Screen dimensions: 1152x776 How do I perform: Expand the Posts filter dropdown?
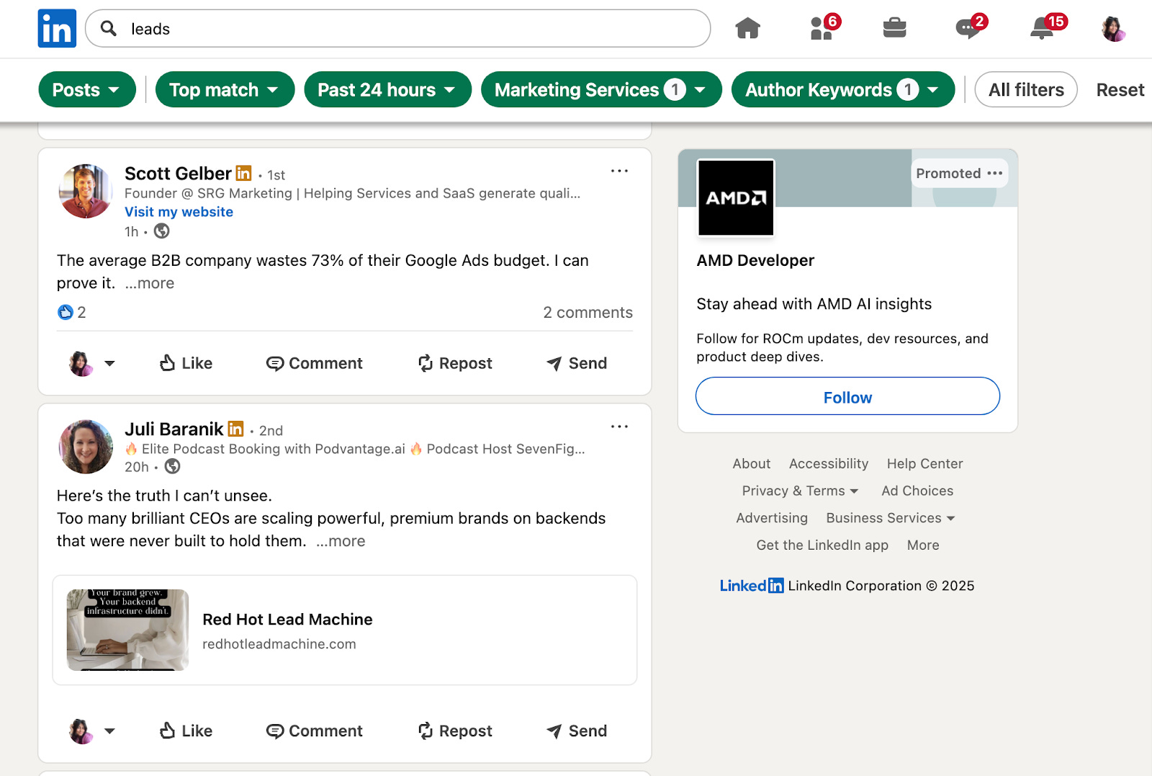click(87, 89)
